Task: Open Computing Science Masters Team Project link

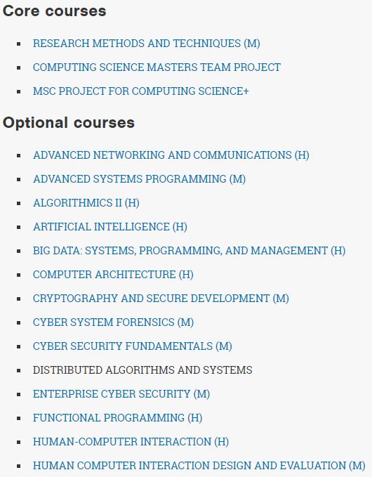Action: [157, 67]
